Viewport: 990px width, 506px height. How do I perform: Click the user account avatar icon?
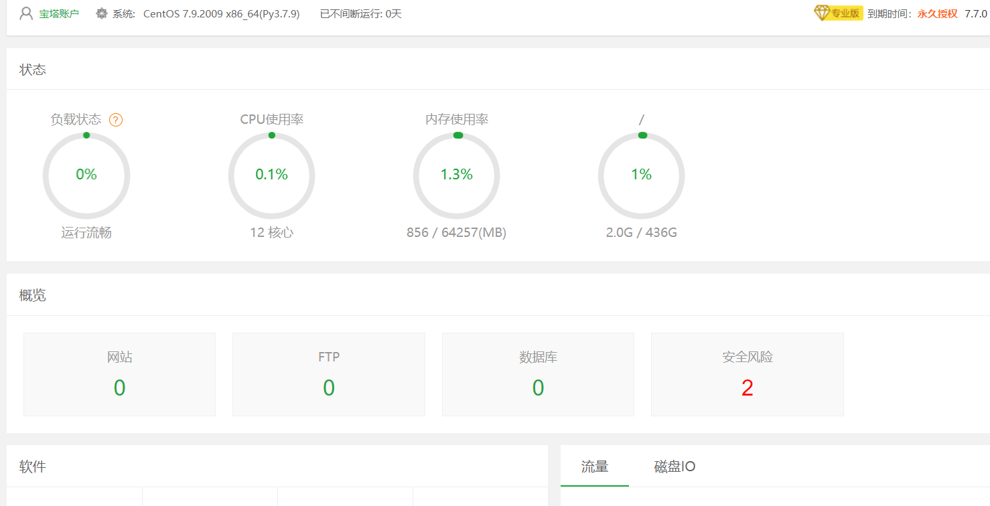(x=26, y=13)
